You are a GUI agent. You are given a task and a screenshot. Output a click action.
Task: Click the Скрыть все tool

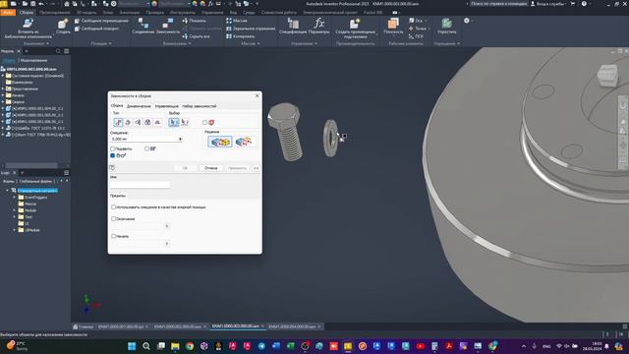[x=197, y=36]
